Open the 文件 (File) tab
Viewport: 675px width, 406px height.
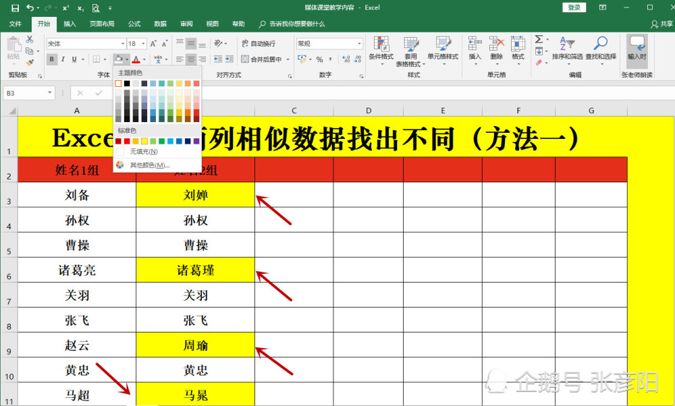[x=15, y=24]
